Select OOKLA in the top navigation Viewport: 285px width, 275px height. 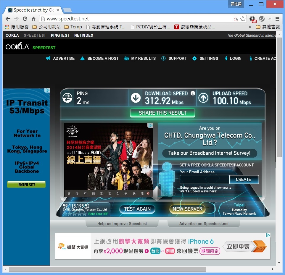(12, 35)
